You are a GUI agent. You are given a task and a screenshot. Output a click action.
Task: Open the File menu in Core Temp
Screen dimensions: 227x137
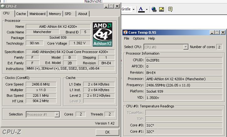[127, 38]
